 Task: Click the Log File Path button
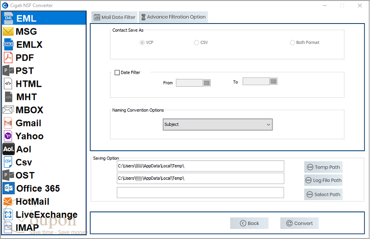pyautogui.click(x=323, y=180)
